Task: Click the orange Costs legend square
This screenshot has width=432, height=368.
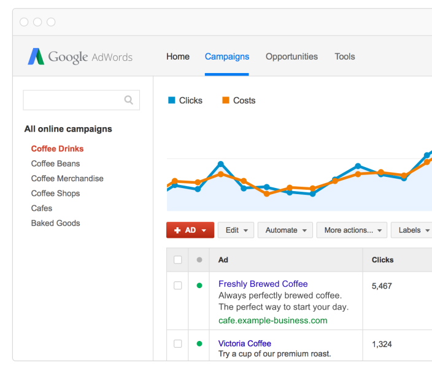Action: tap(226, 100)
